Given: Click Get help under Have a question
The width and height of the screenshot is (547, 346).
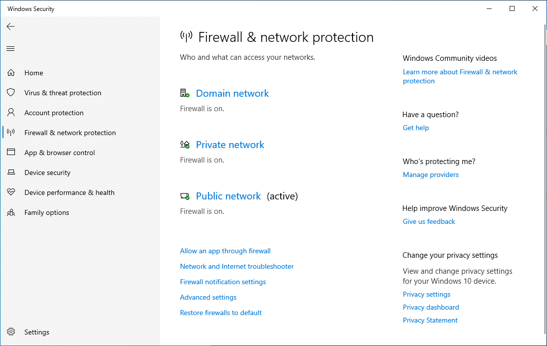Looking at the screenshot, I should [x=415, y=128].
